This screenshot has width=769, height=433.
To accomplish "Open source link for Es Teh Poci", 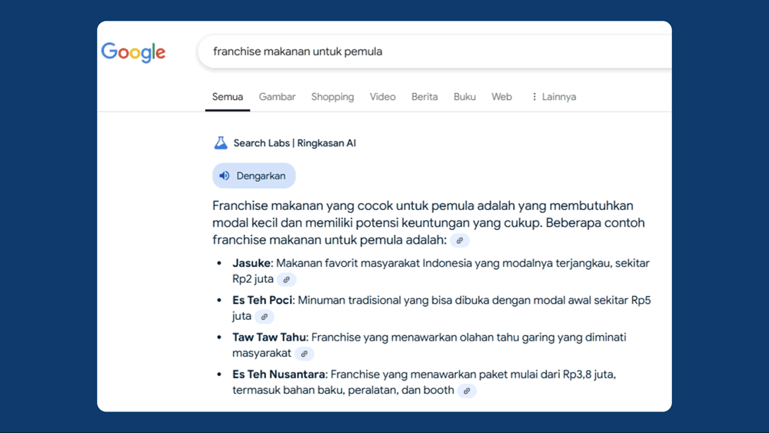I will pyautogui.click(x=265, y=317).
